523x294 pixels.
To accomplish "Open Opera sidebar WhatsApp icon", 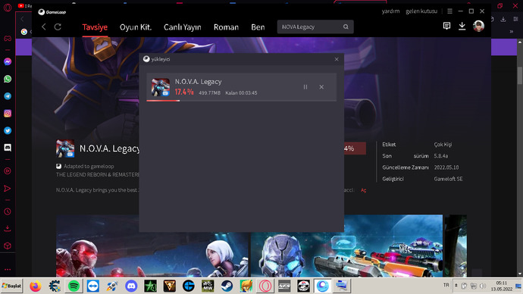I will pos(8,79).
